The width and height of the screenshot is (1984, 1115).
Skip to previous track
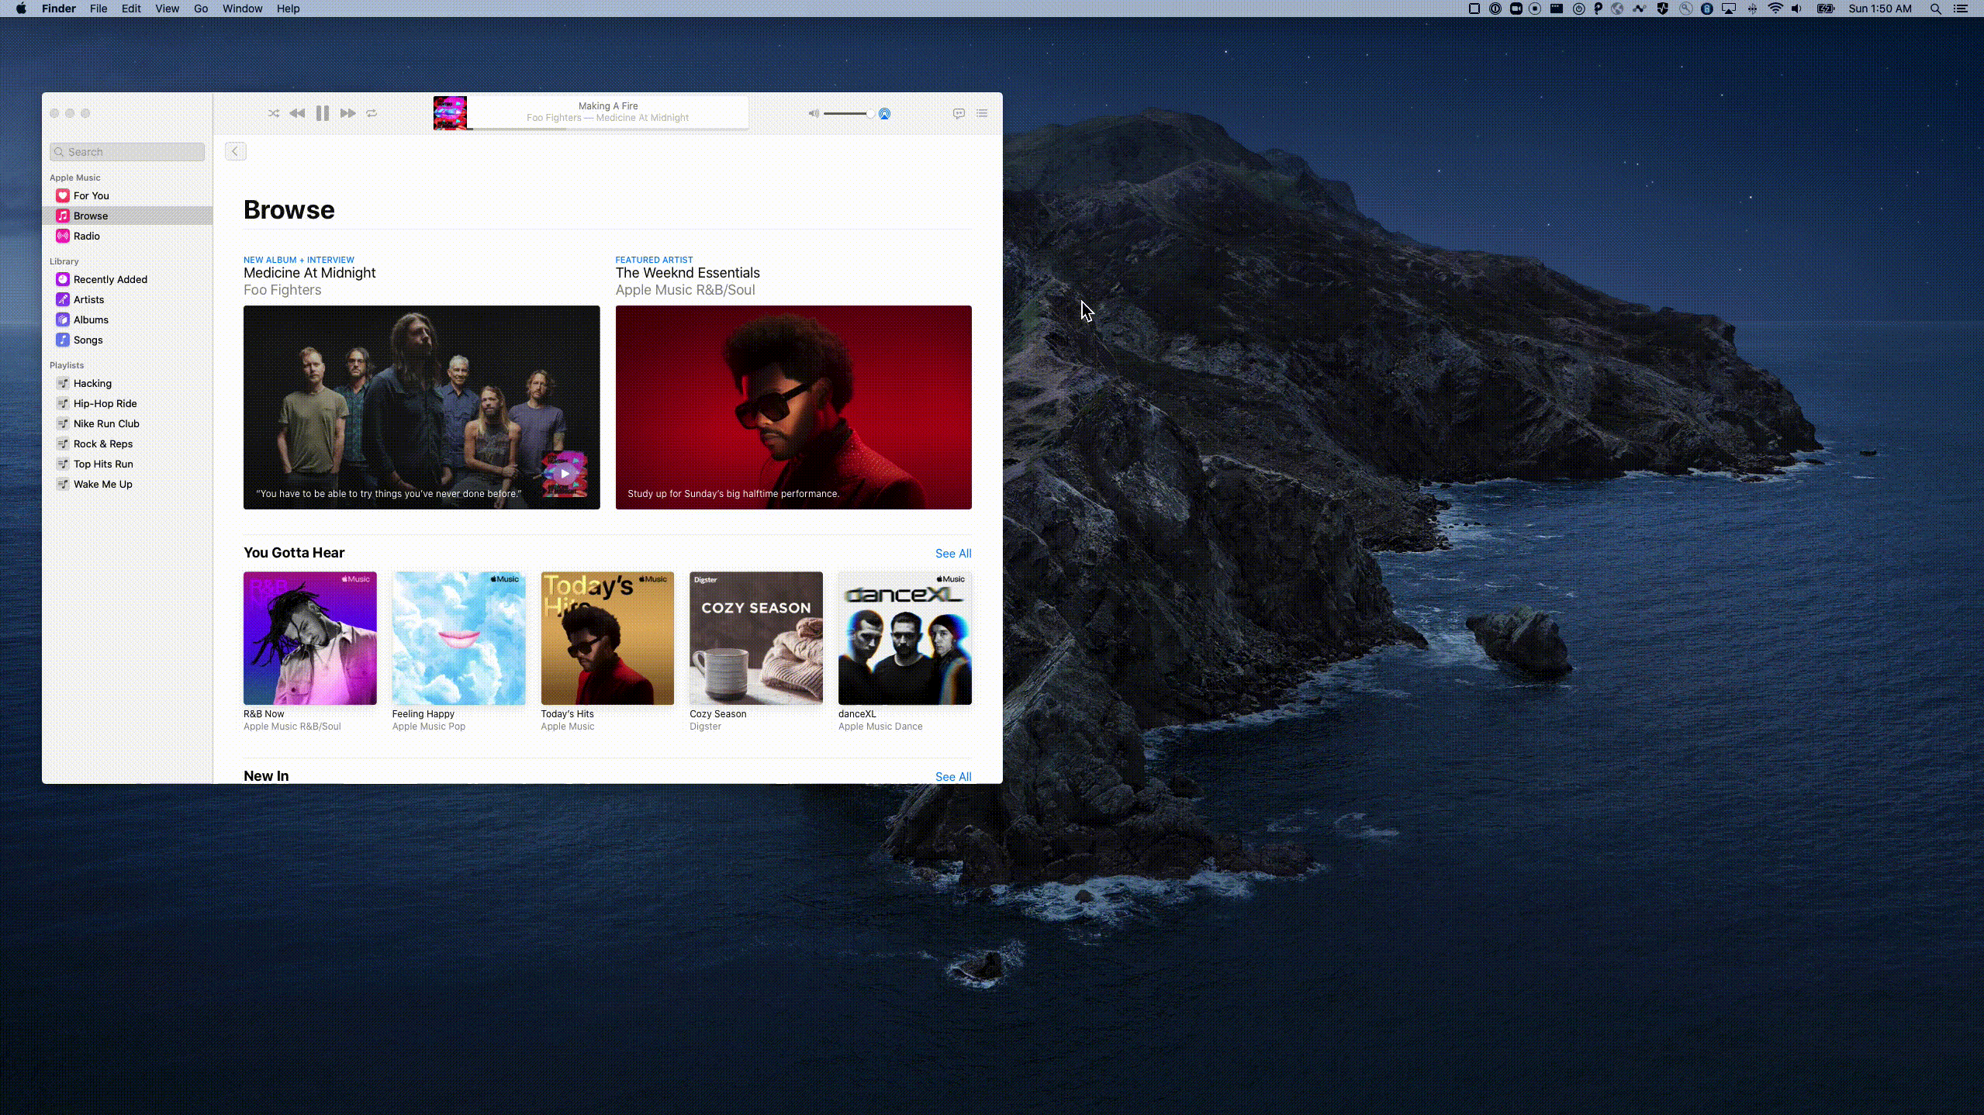click(x=297, y=113)
